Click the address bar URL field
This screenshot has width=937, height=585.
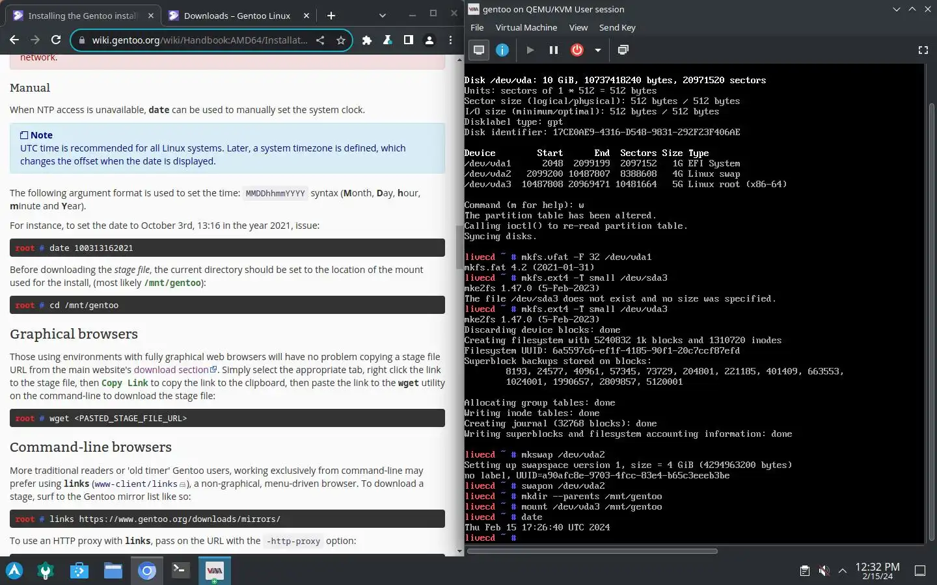pyautogui.click(x=200, y=40)
